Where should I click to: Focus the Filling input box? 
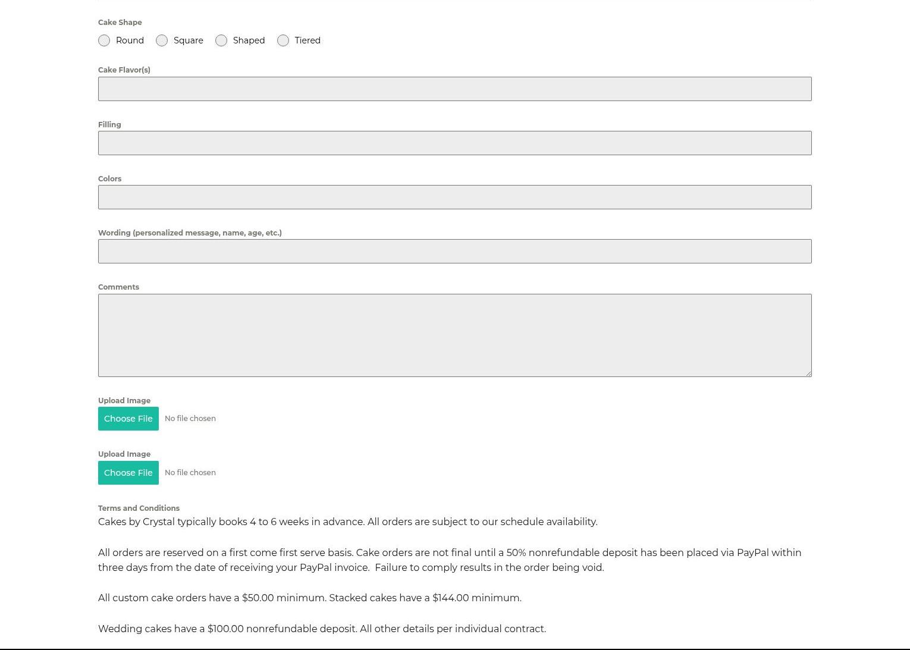pyautogui.click(x=454, y=143)
